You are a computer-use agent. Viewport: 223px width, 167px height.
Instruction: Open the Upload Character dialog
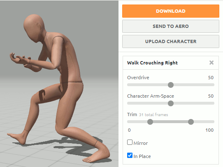171,41
